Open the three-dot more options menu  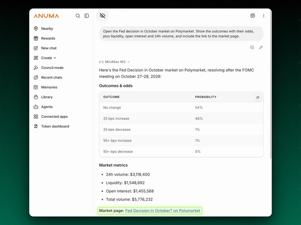pos(263,16)
